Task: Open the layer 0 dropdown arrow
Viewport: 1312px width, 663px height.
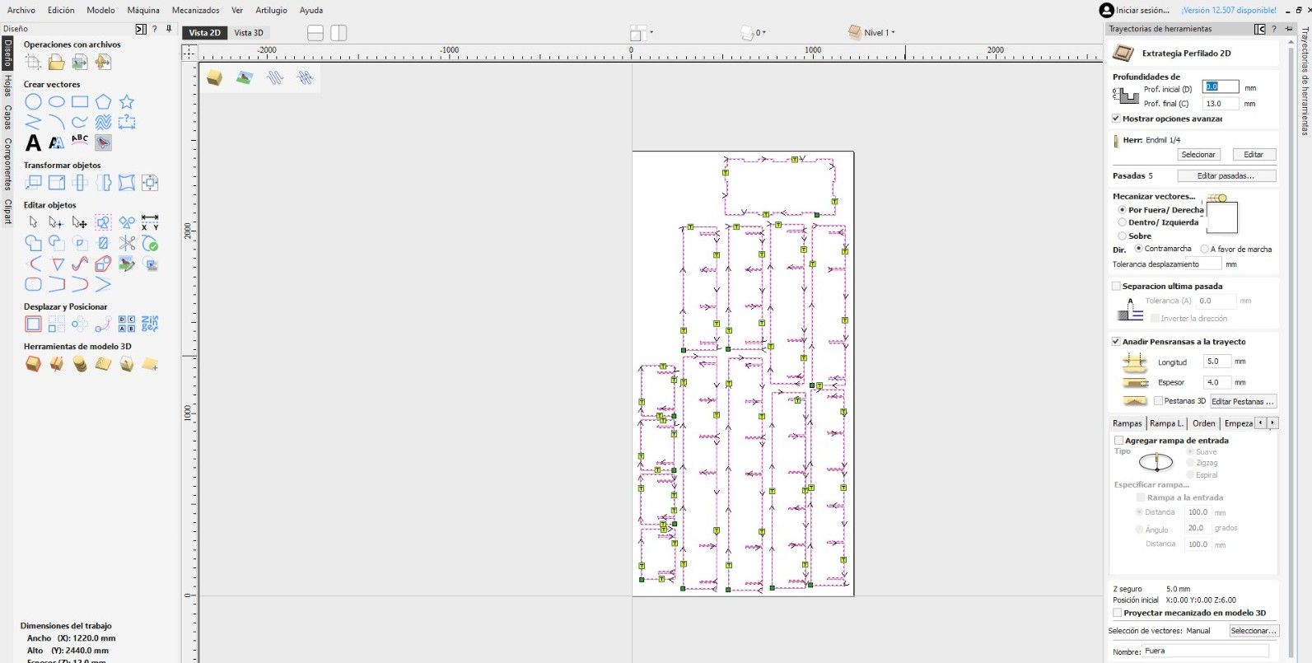Action: tap(764, 33)
